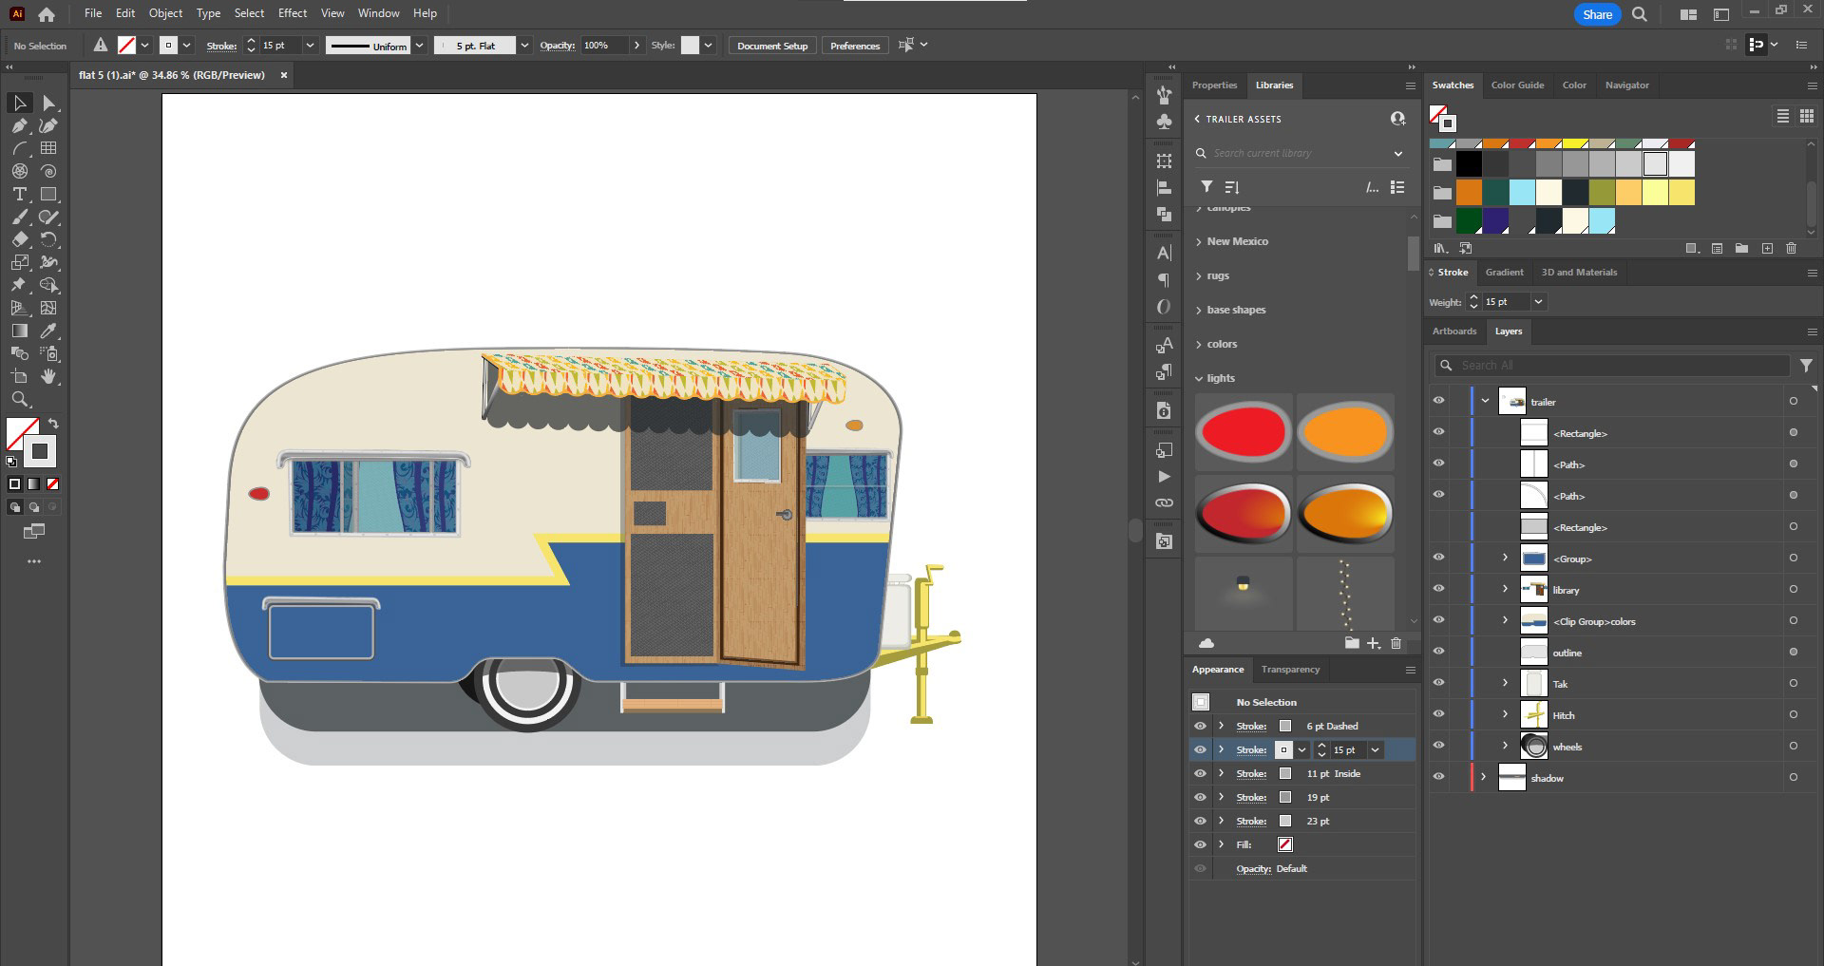Image resolution: width=1824 pixels, height=966 pixels.
Task: Open the Stroke weight dropdown in Stroke panel
Action: [1538, 302]
